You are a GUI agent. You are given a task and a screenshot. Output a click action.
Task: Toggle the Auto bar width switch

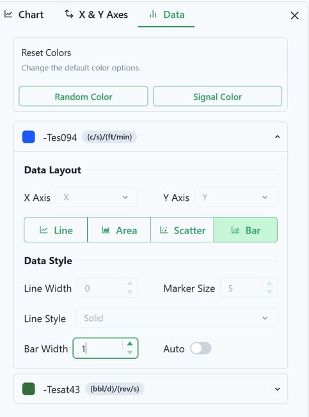[x=201, y=349]
